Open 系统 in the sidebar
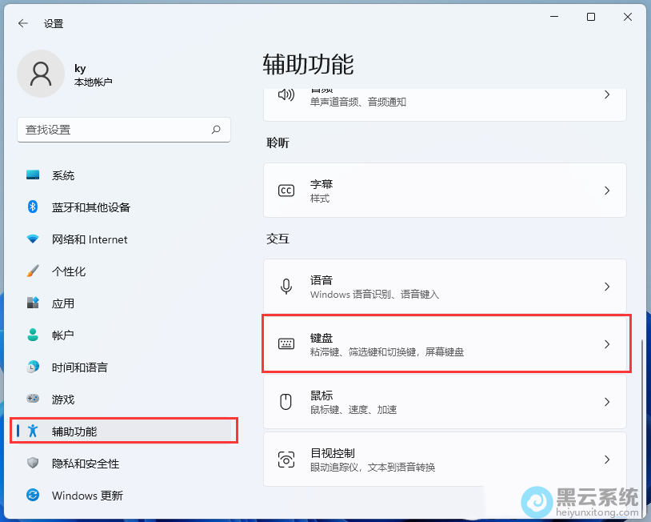 tap(63, 175)
